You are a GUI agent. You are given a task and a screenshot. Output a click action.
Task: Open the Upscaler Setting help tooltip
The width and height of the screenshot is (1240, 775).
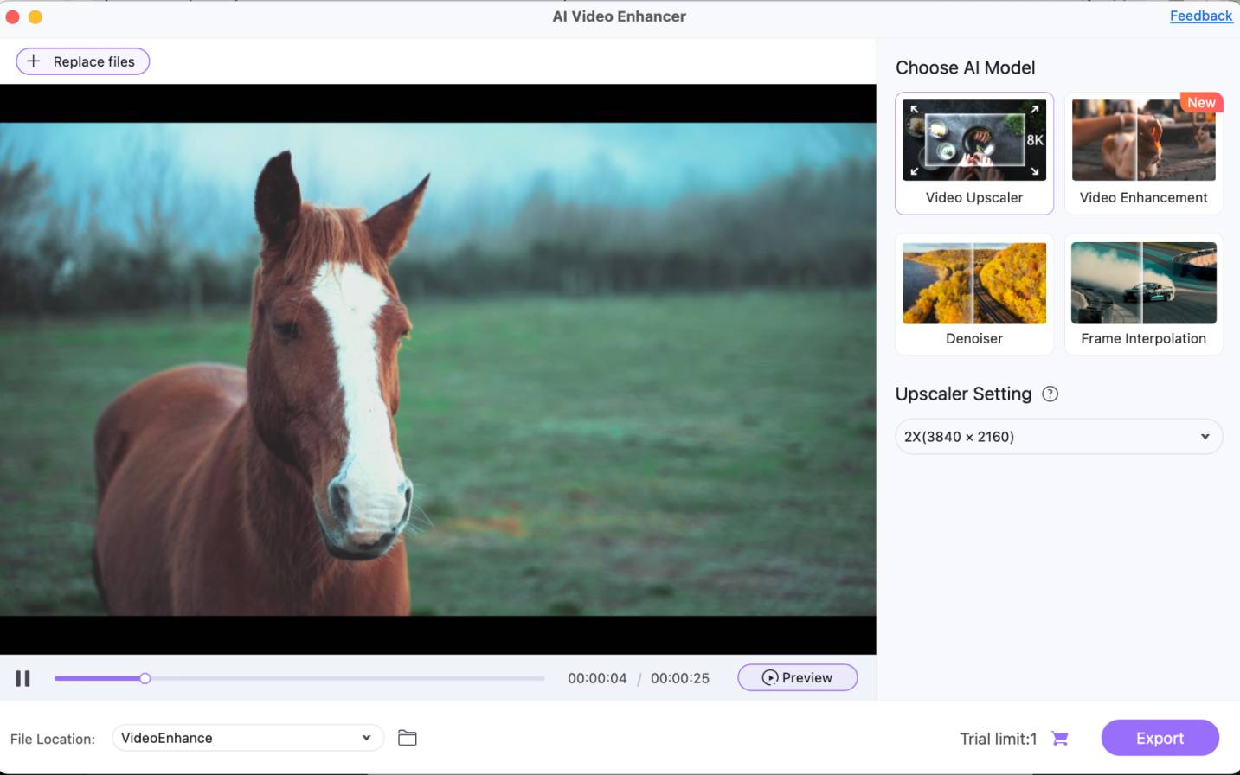coord(1049,394)
